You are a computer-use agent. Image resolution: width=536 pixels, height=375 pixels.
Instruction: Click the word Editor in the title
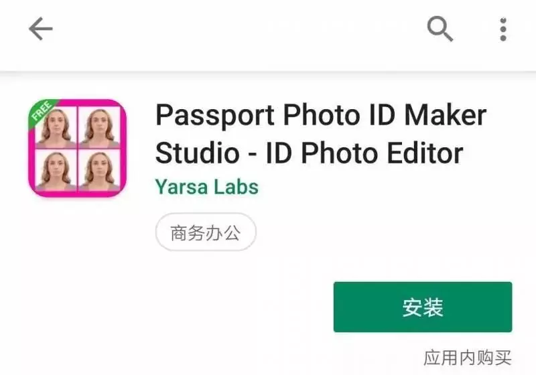tap(425, 153)
